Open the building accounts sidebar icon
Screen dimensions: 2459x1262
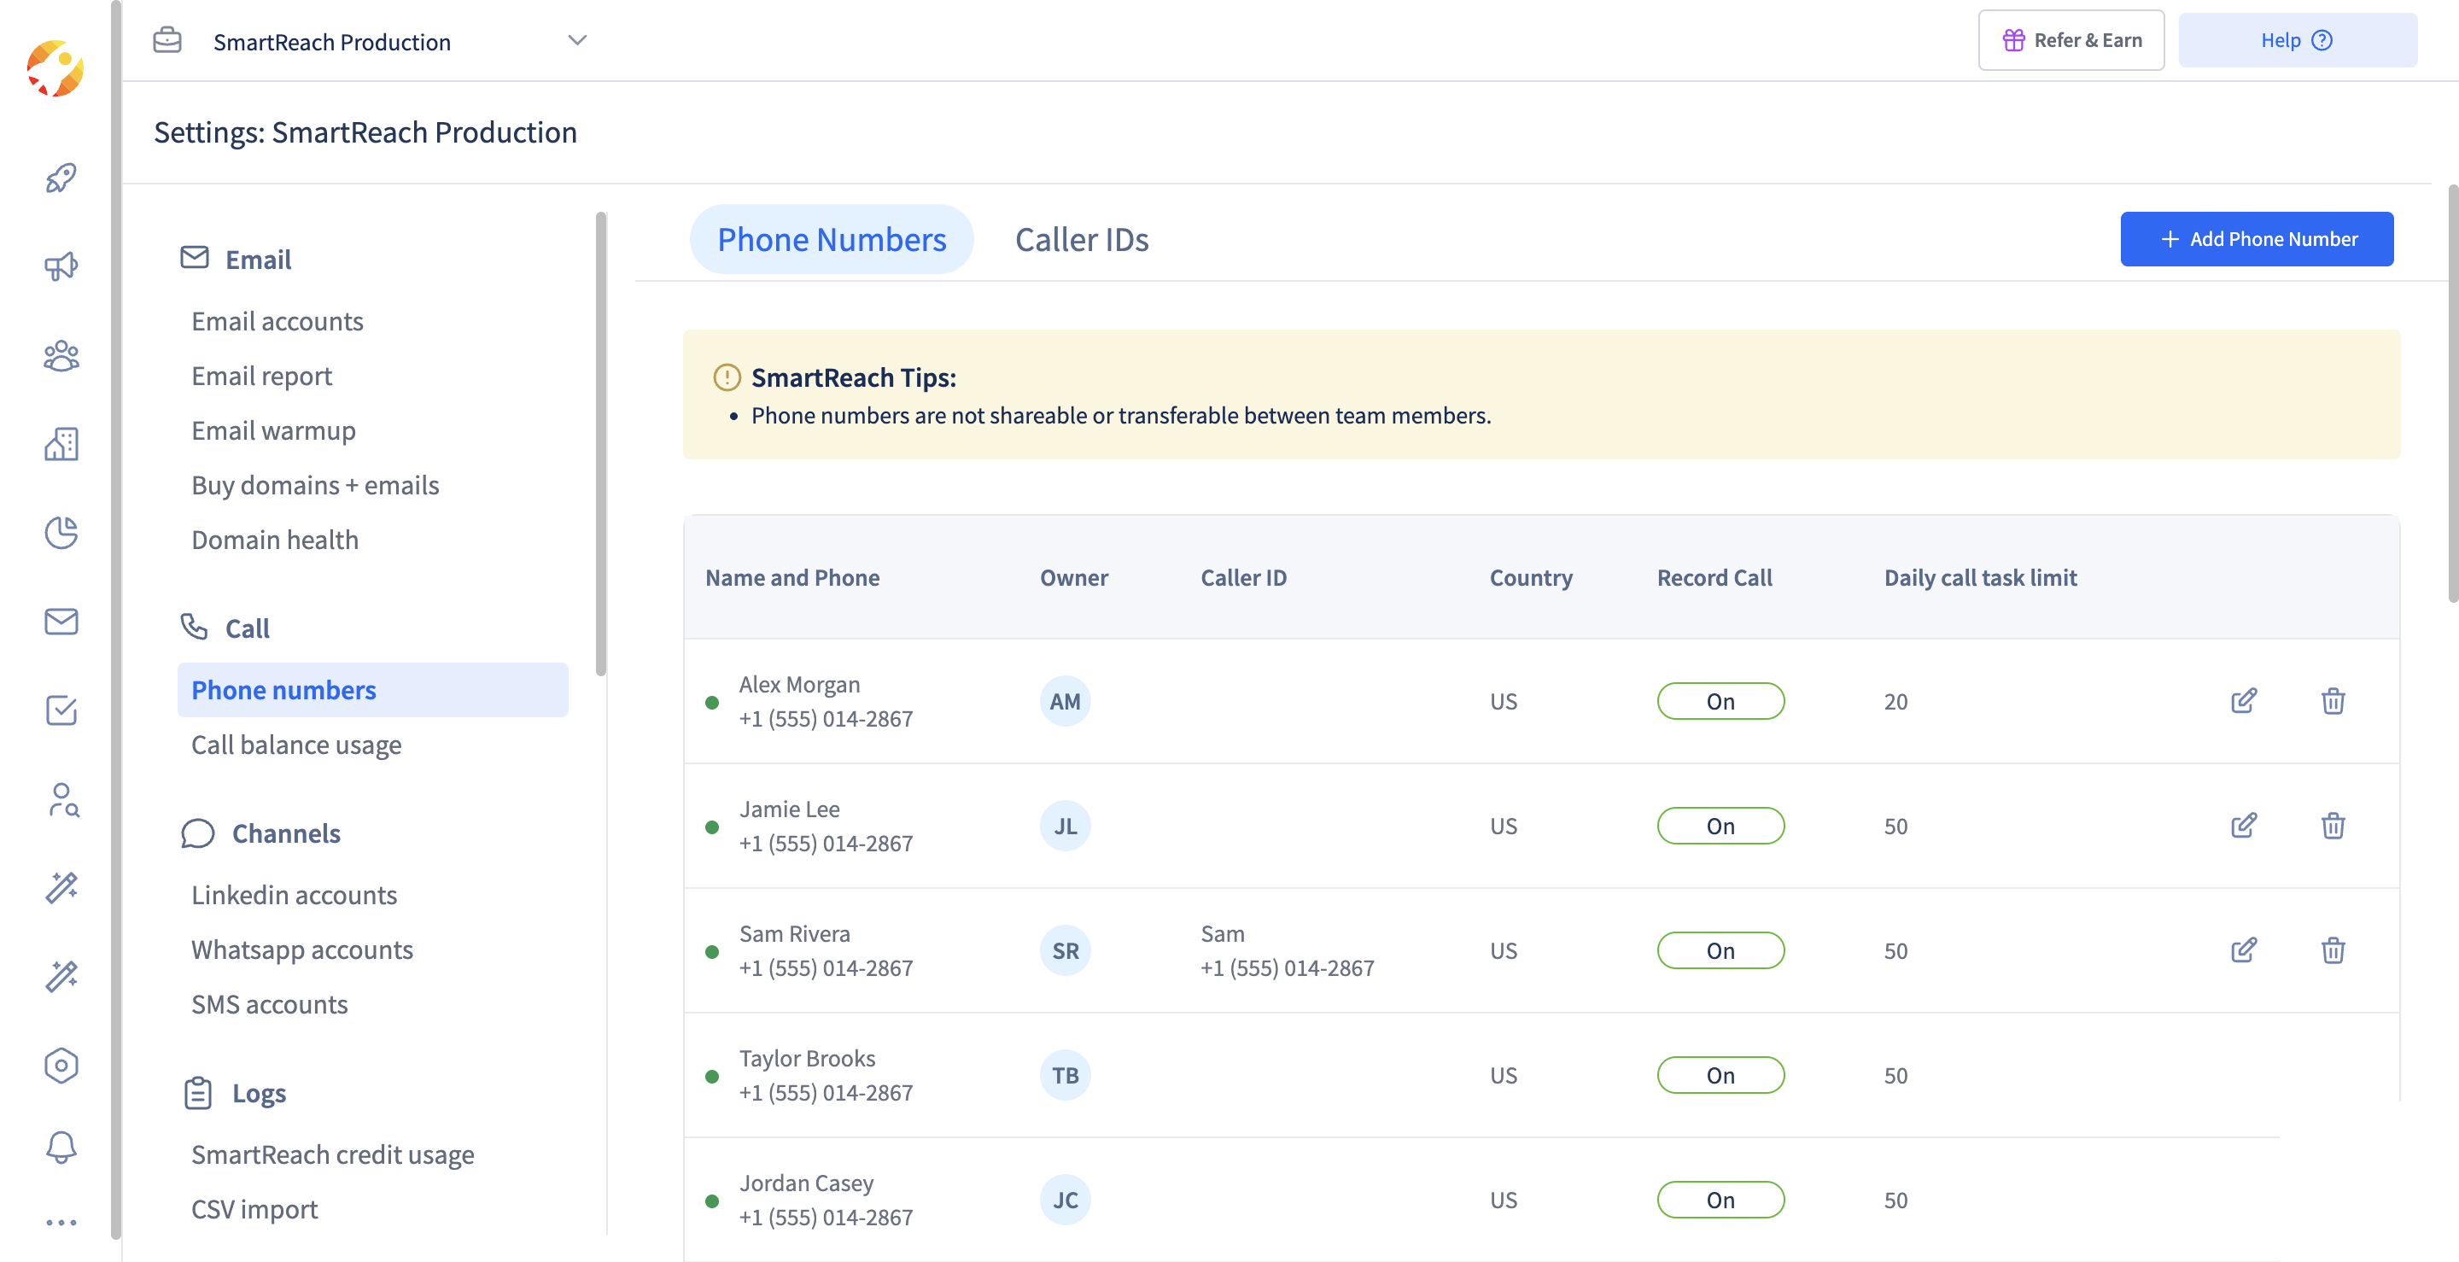(61, 444)
